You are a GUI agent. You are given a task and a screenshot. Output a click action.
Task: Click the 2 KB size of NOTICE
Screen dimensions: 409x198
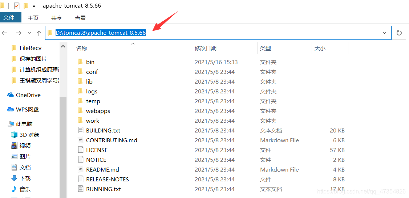(x=339, y=160)
